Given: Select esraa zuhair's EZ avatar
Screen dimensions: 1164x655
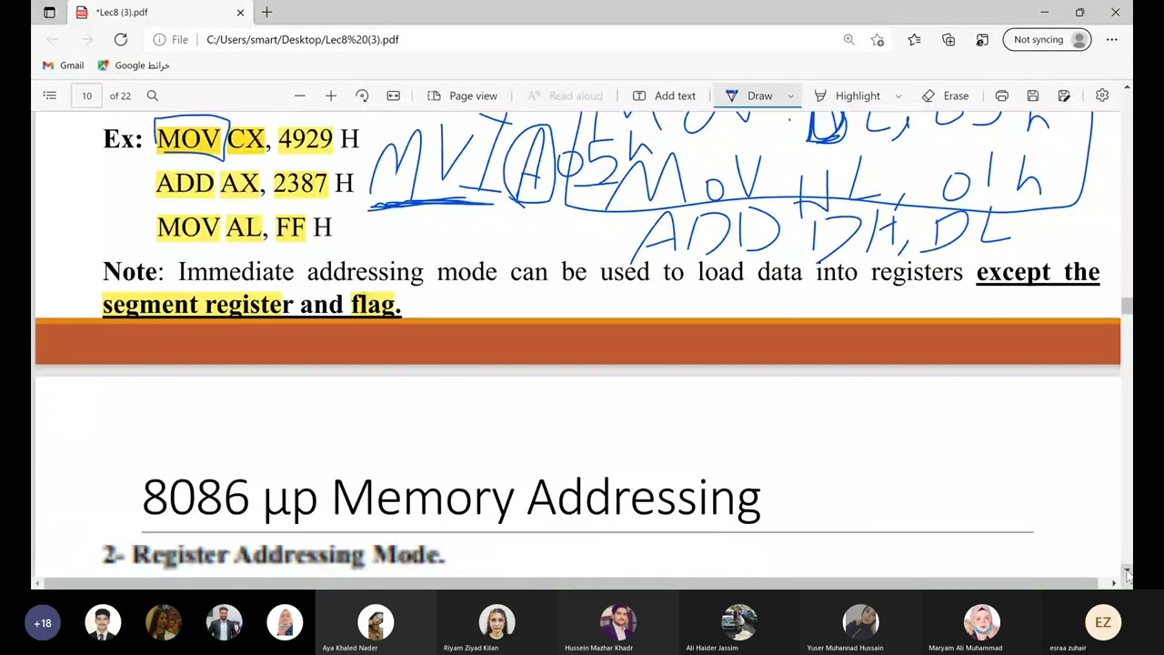Looking at the screenshot, I should click(x=1103, y=622).
